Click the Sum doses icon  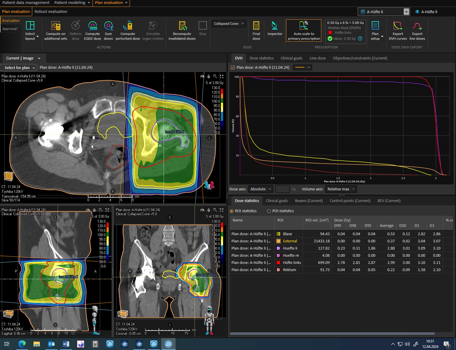click(108, 26)
